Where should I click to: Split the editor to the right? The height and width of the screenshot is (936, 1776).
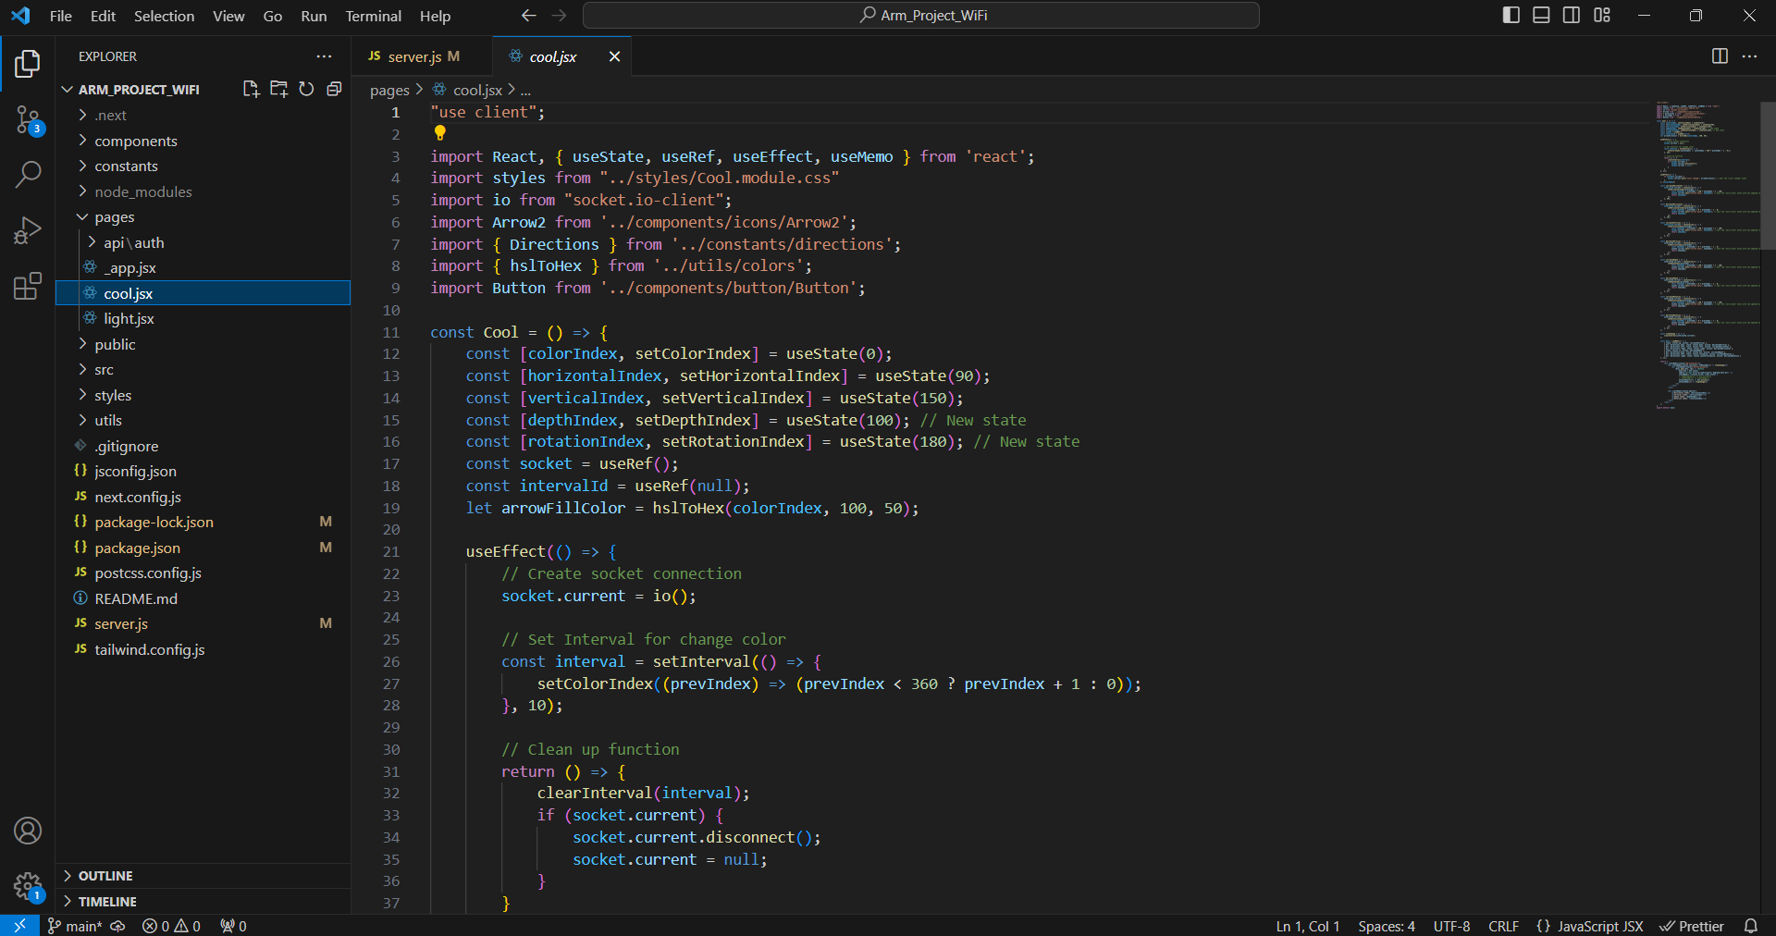[x=1720, y=56]
